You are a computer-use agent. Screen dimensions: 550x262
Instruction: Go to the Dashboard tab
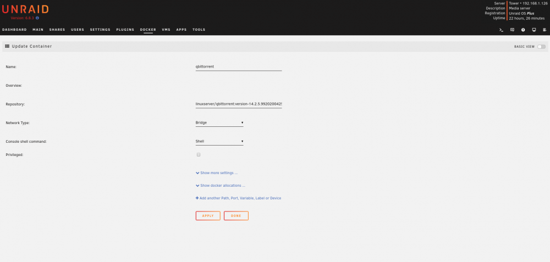[14, 30]
